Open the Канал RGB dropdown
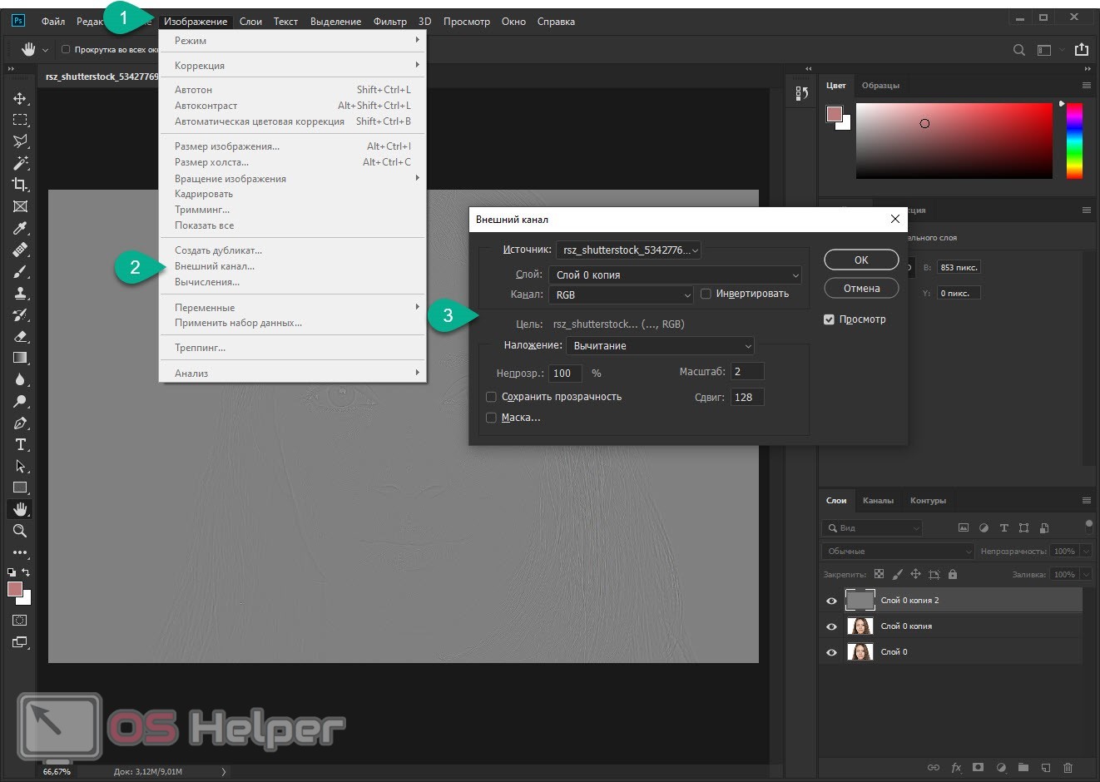The width and height of the screenshot is (1100, 782). (621, 294)
